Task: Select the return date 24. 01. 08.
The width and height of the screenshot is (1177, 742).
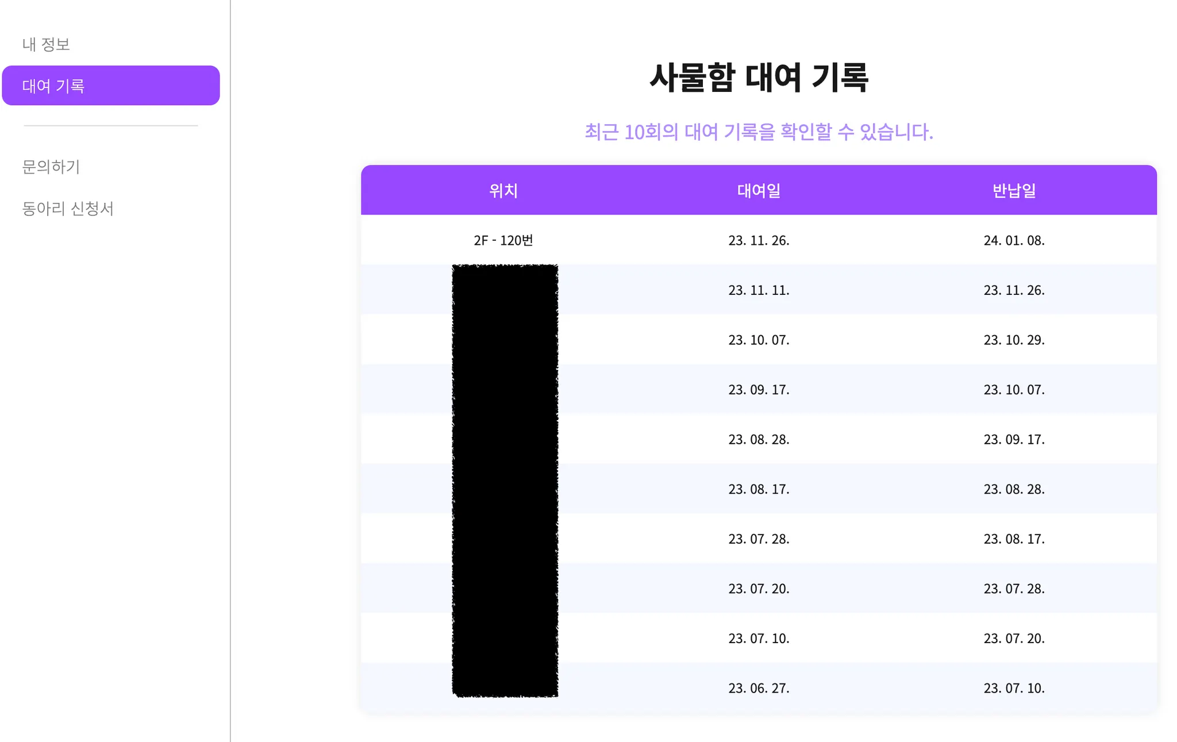Action: 1014,240
